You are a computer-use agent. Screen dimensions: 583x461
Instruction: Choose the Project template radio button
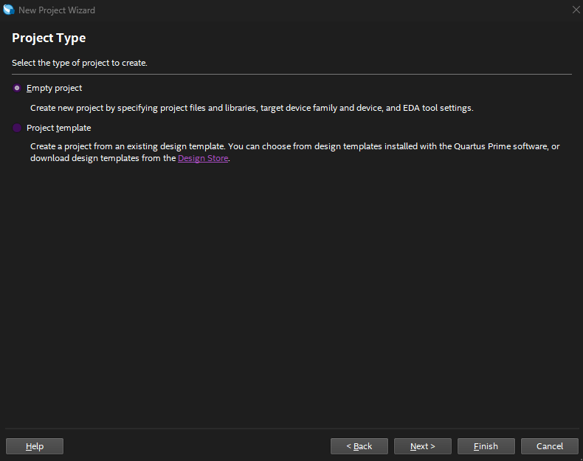[x=17, y=128]
